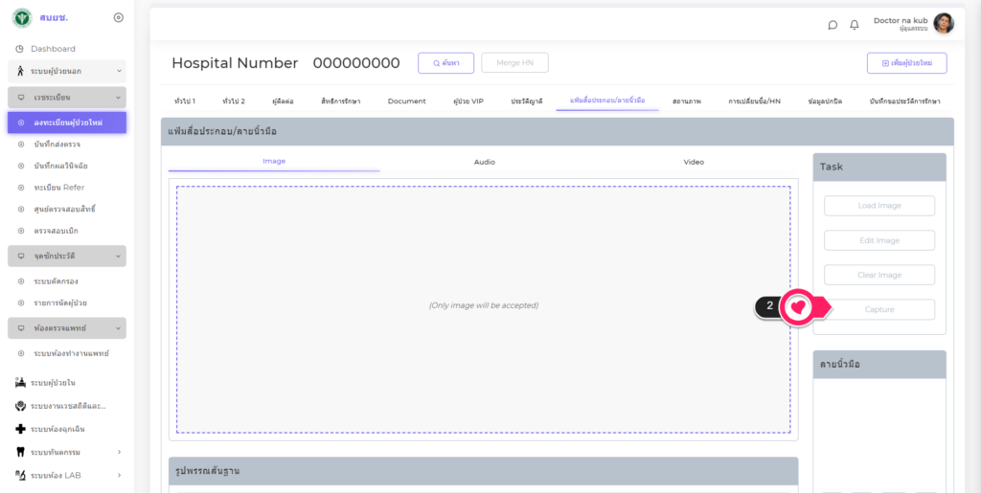
Task: Click the เพิ่มผู้ป่วยใหม่ add patient button
Action: click(906, 63)
